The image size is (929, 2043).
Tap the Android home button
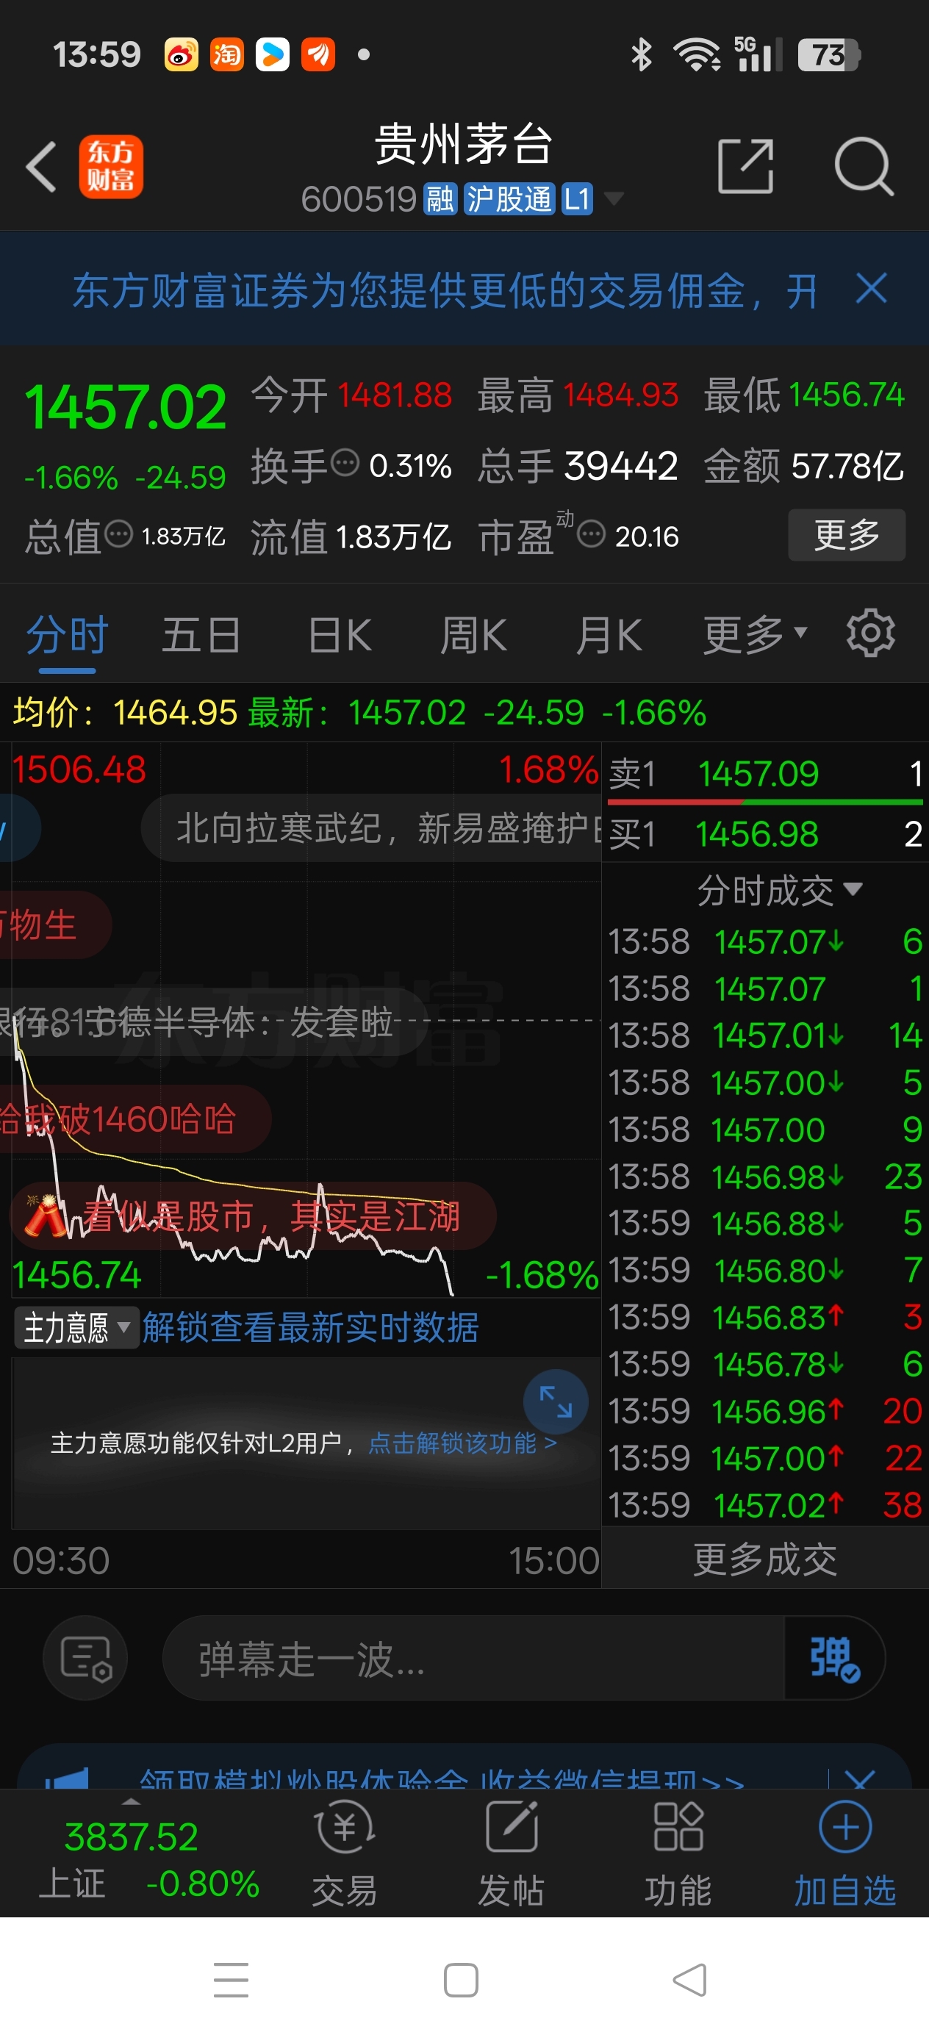(461, 1981)
